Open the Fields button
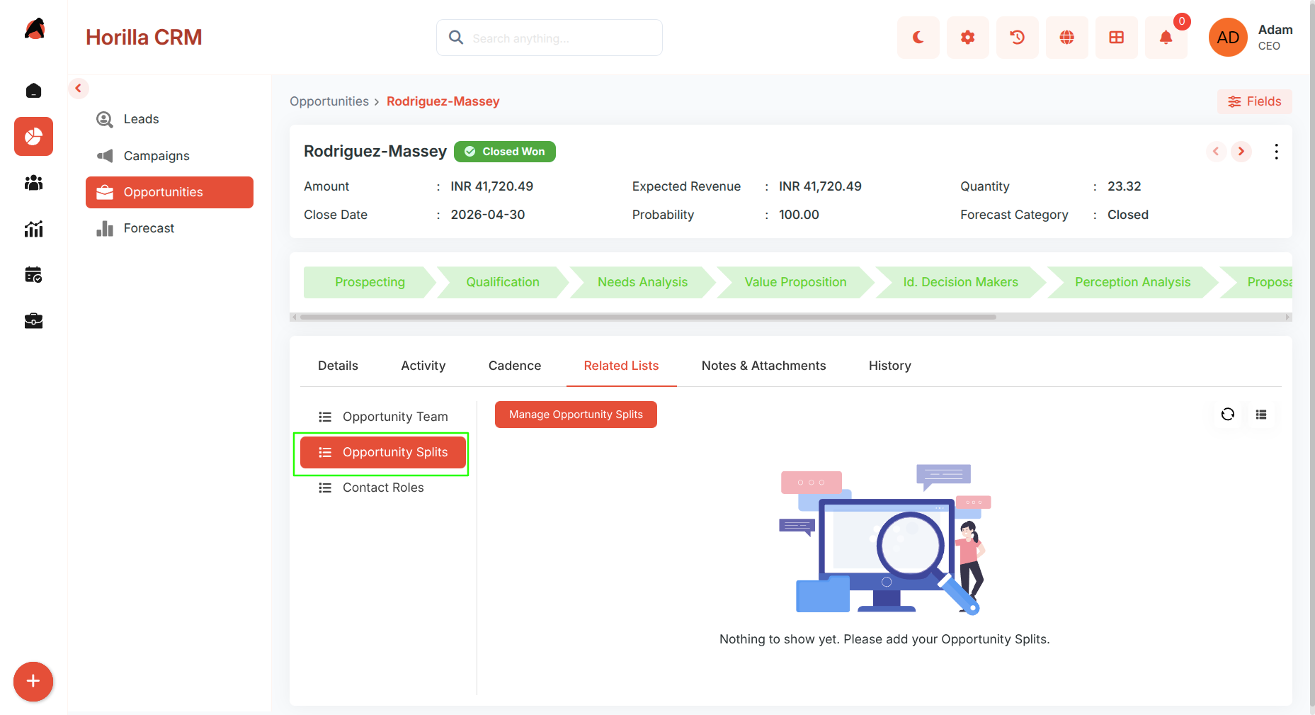1315x715 pixels. [x=1254, y=101]
